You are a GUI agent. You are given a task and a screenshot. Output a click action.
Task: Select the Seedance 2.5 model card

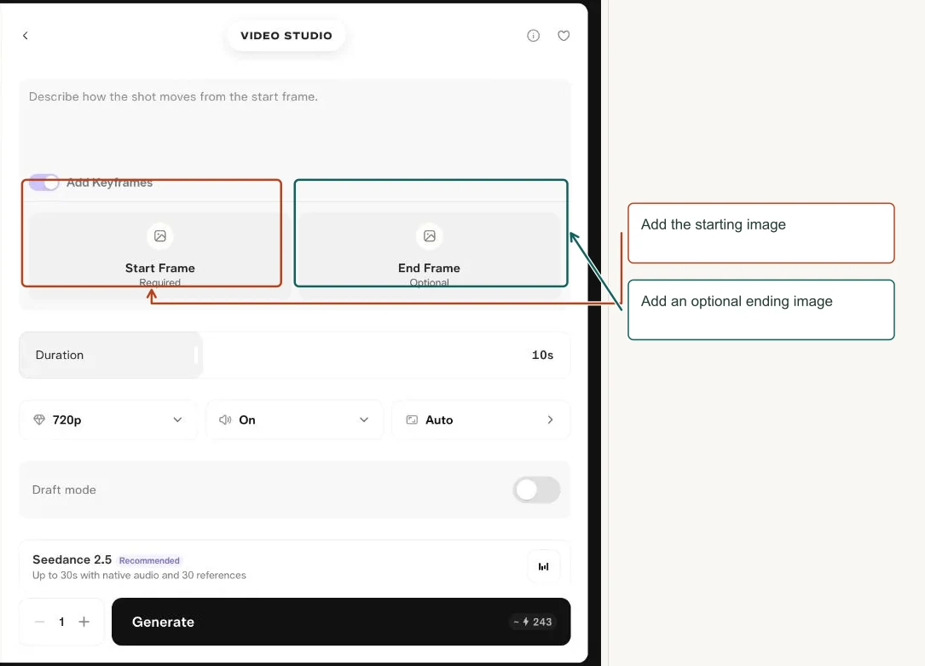[294, 566]
